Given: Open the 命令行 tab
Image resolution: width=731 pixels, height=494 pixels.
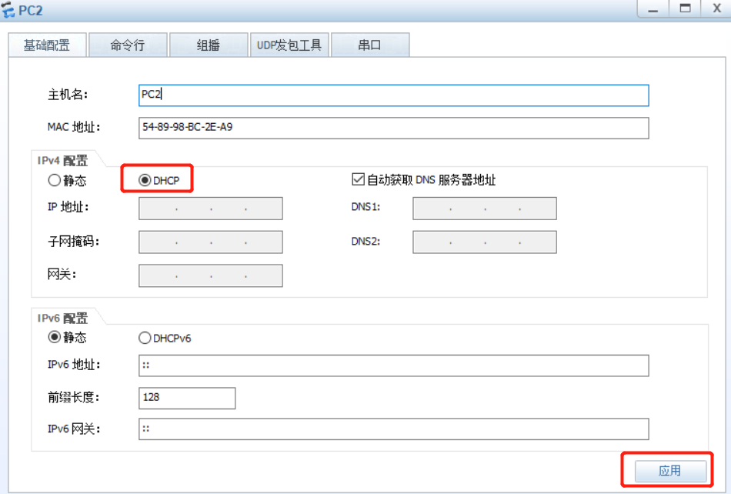Looking at the screenshot, I should click(128, 45).
